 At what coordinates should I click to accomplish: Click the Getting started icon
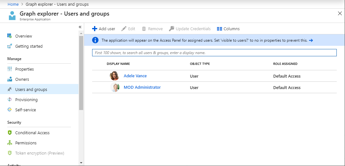click(10, 46)
